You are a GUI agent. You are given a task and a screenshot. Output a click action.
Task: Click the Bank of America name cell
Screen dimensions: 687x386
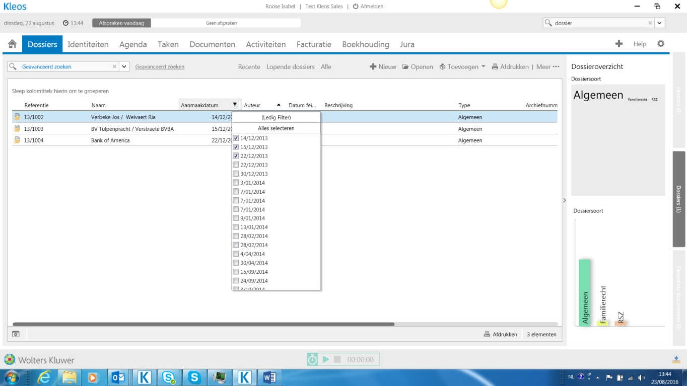110,140
